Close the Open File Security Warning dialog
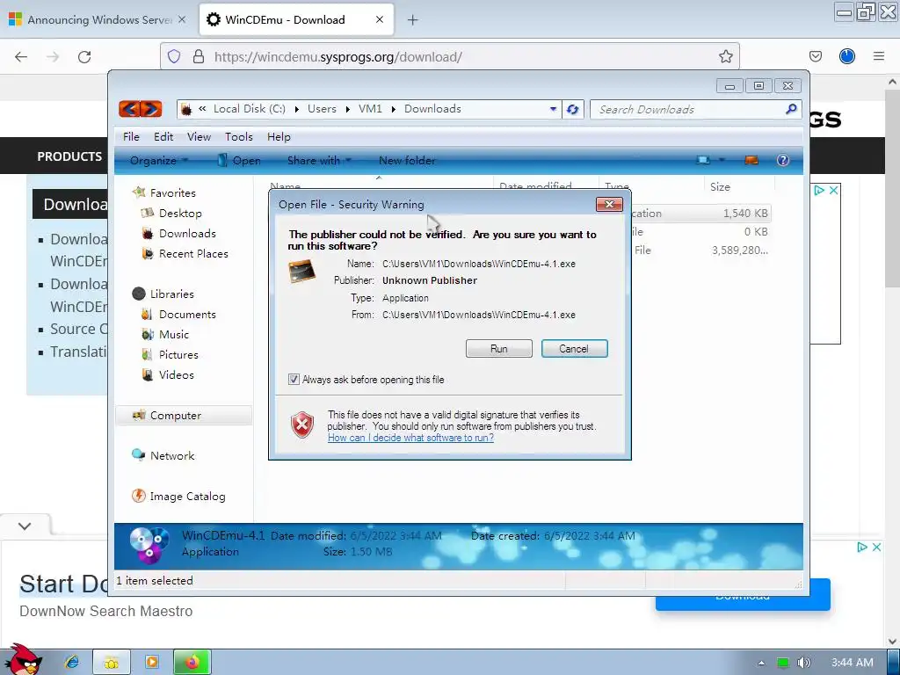This screenshot has width=900, height=675. pos(609,204)
